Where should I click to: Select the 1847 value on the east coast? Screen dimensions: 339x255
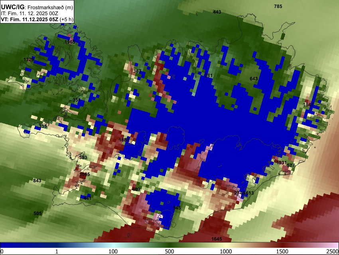pos(308,105)
